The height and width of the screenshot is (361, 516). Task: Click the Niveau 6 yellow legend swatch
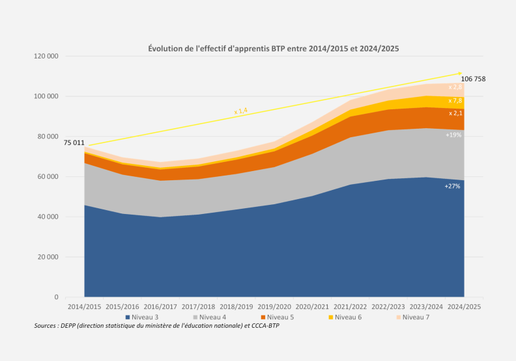coord(331,317)
